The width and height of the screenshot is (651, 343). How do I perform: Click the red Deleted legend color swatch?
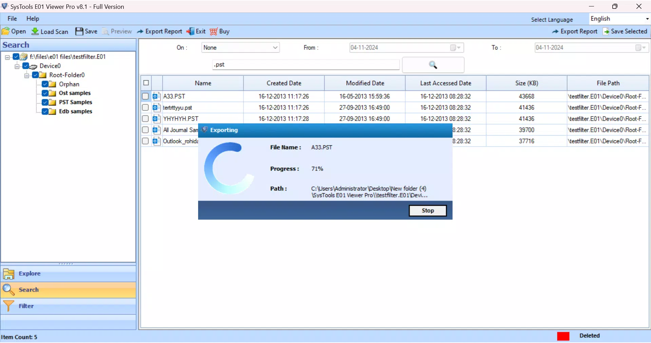(563, 336)
